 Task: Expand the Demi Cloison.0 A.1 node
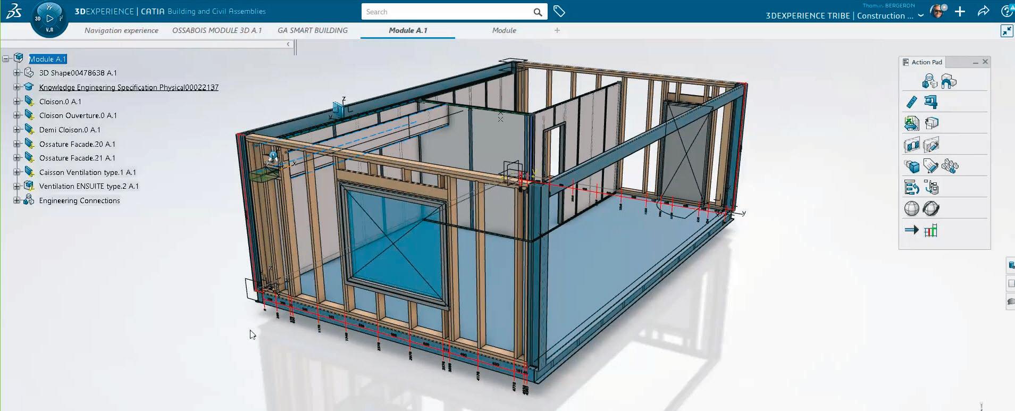tap(16, 130)
